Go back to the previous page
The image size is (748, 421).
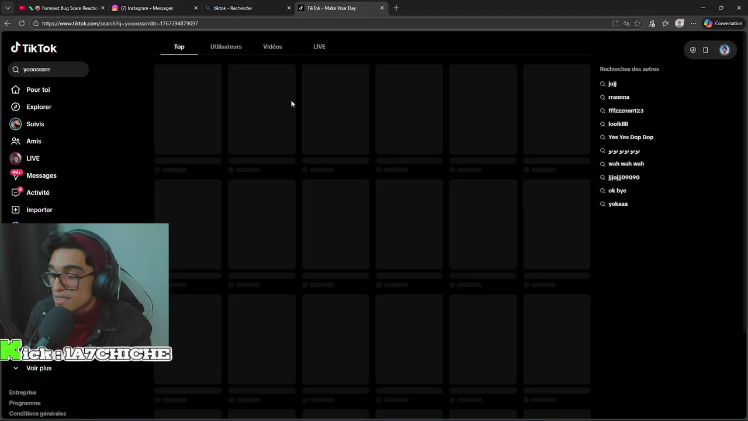8,23
